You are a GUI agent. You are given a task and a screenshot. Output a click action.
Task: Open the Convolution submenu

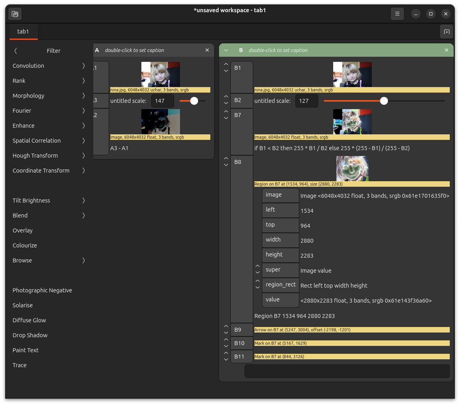49,66
